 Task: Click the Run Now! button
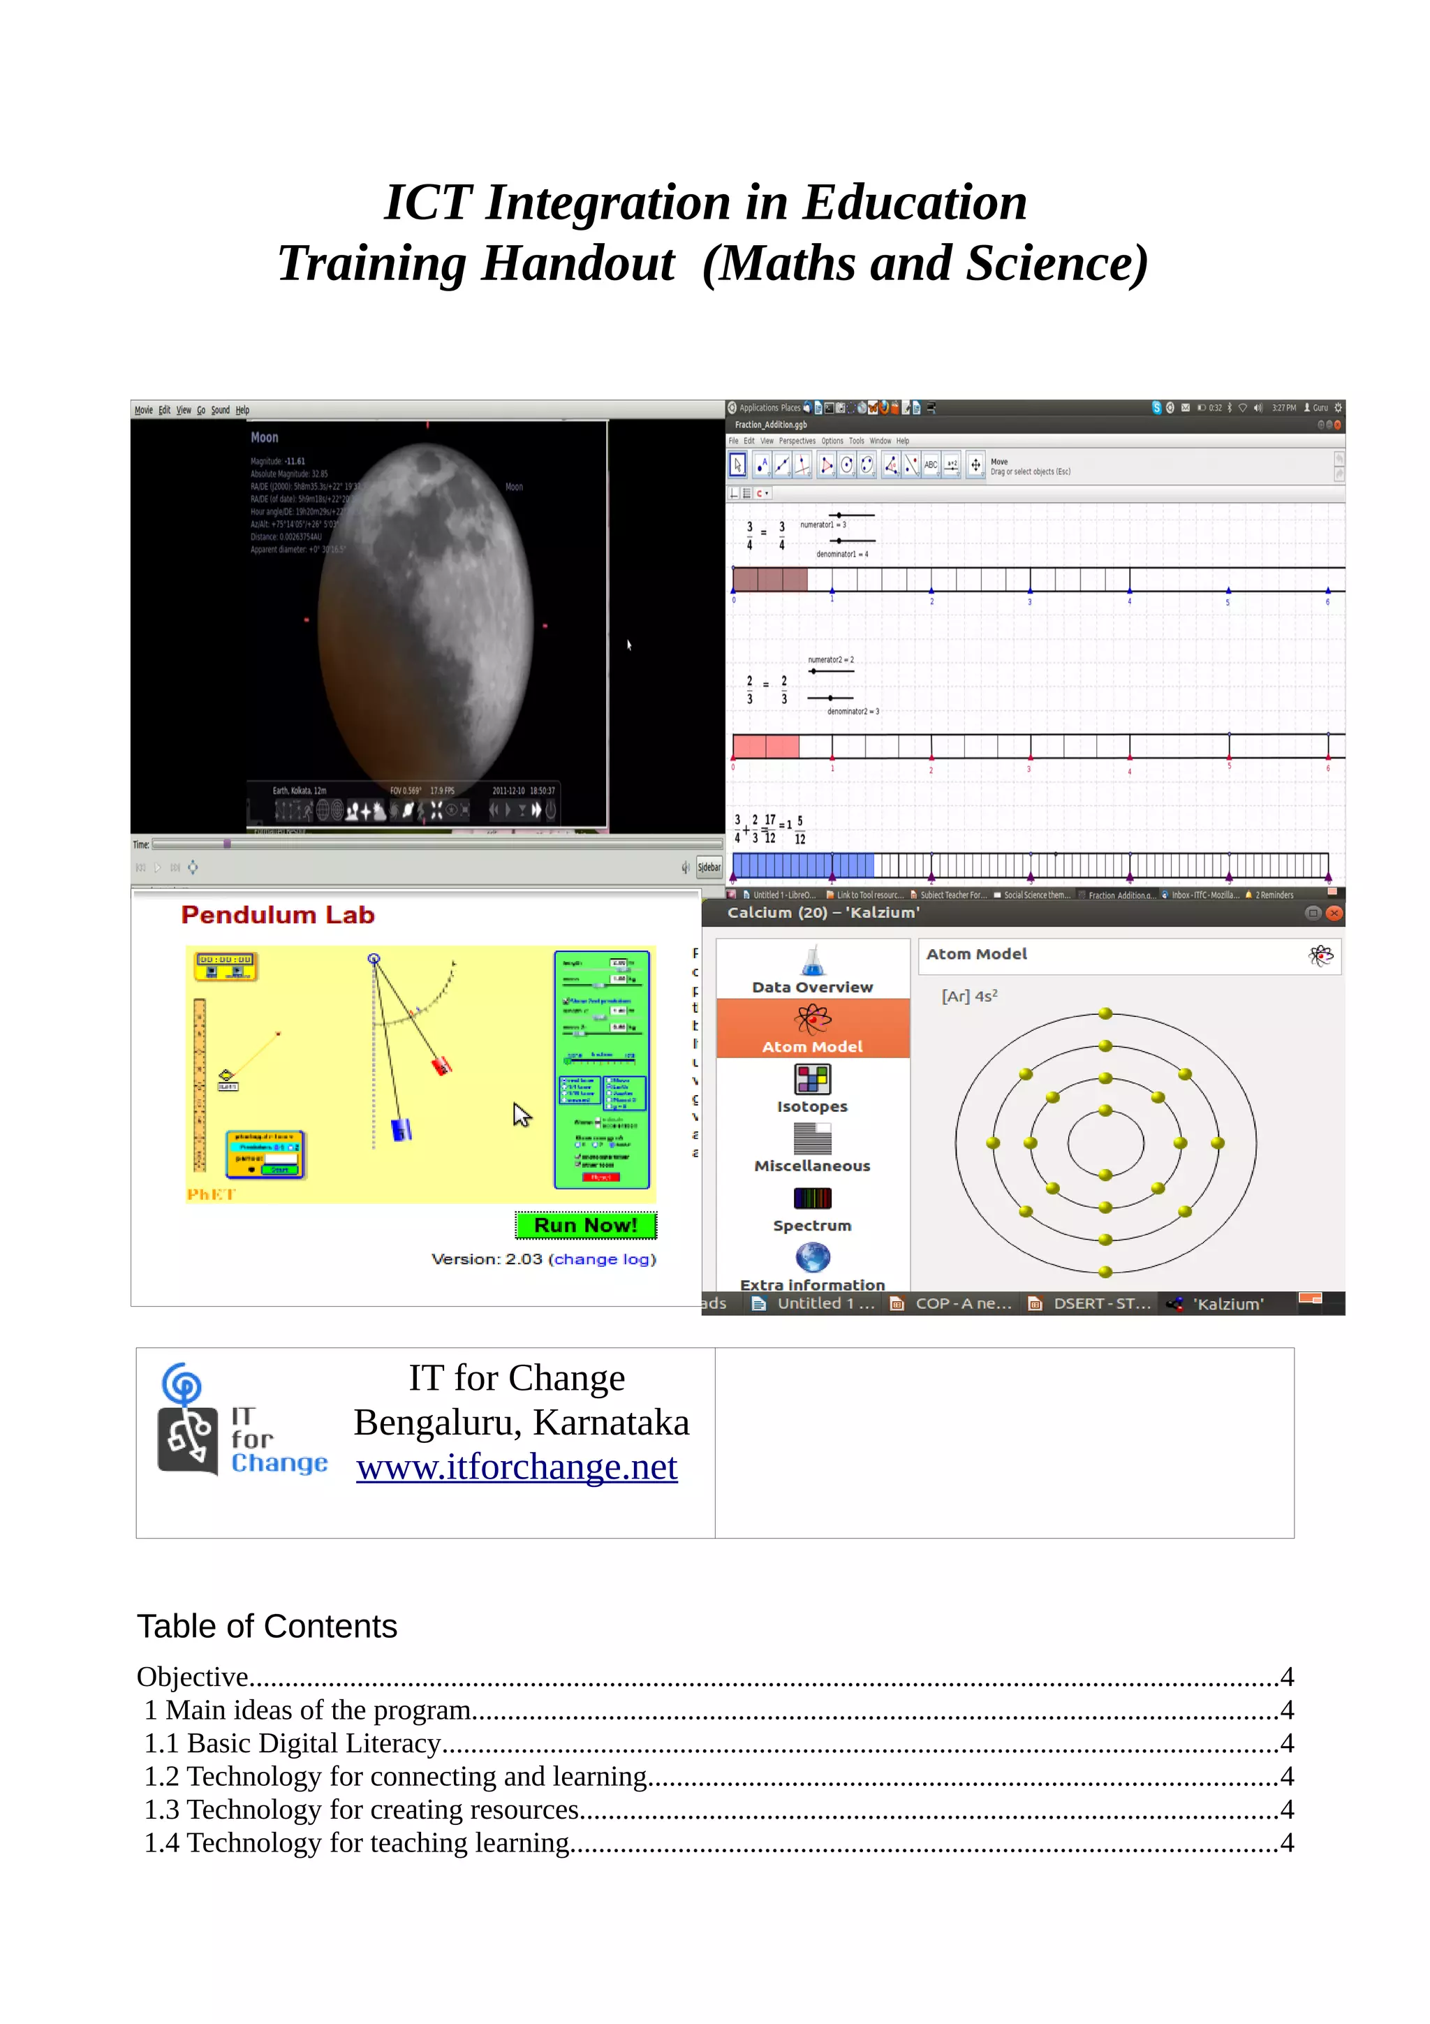pyautogui.click(x=586, y=1224)
